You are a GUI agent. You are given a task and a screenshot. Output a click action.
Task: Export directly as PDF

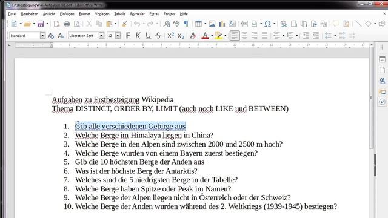(56, 24)
